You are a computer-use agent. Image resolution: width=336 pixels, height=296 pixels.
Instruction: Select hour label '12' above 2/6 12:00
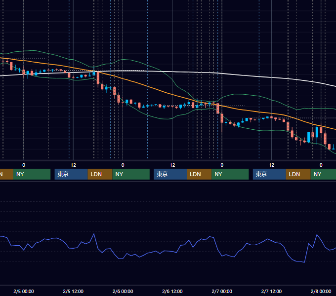click(x=172, y=165)
